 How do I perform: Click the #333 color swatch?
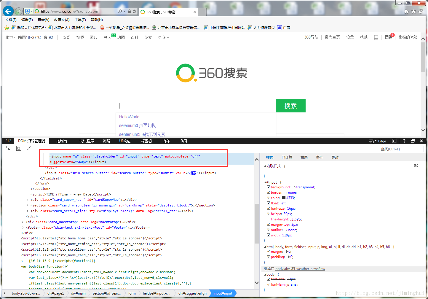283,198
